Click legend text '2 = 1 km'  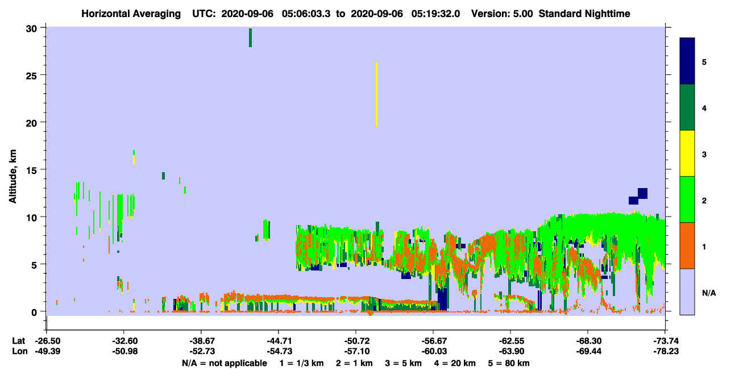point(354,363)
